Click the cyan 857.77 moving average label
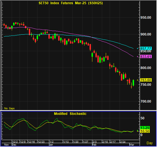157x147 pixels. coord(146,49)
